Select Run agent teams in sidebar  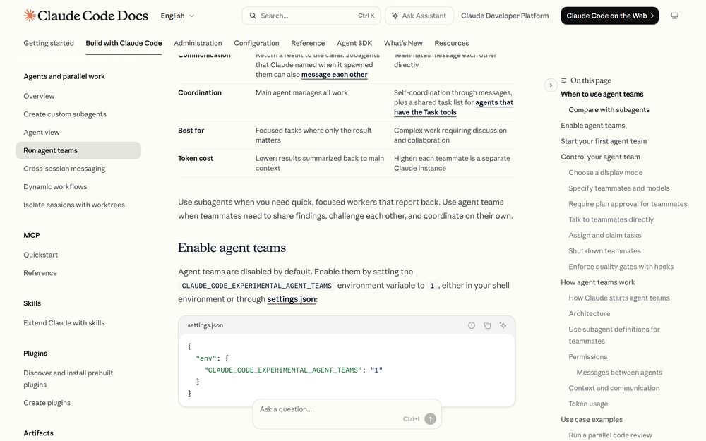tap(78, 150)
